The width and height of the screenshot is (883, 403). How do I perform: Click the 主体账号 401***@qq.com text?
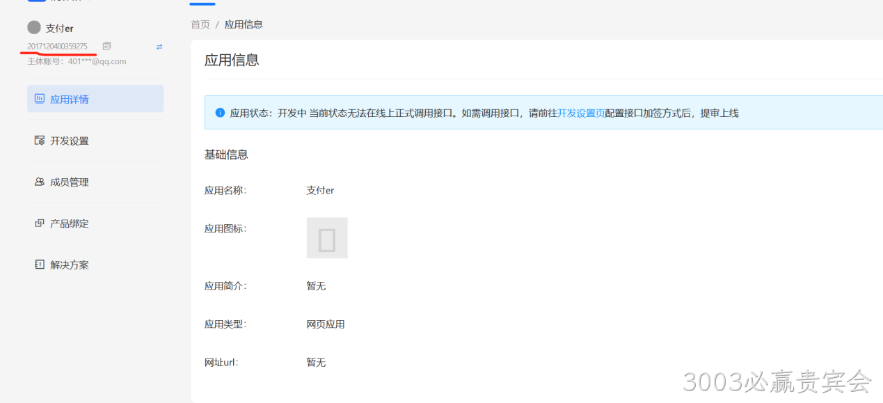pyautogui.click(x=77, y=61)
